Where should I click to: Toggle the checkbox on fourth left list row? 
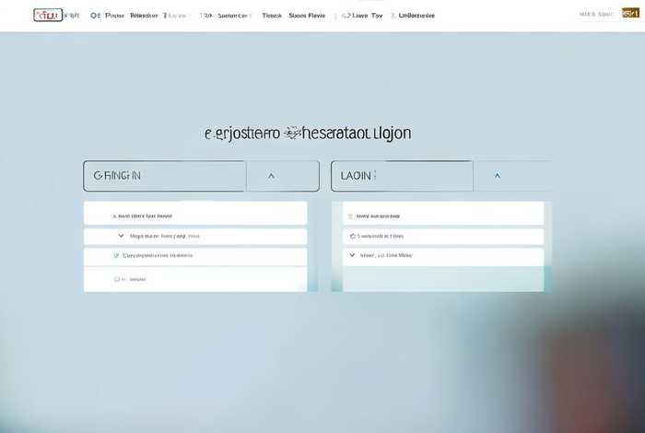click(118, 278)
